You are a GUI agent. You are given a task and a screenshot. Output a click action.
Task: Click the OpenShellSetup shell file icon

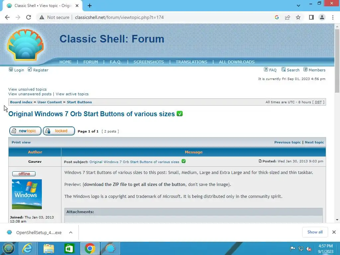point(9,232)
